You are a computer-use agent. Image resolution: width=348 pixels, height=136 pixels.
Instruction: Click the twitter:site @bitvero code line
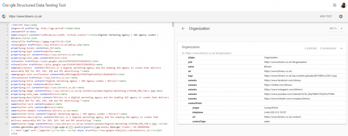coord(37,107)
